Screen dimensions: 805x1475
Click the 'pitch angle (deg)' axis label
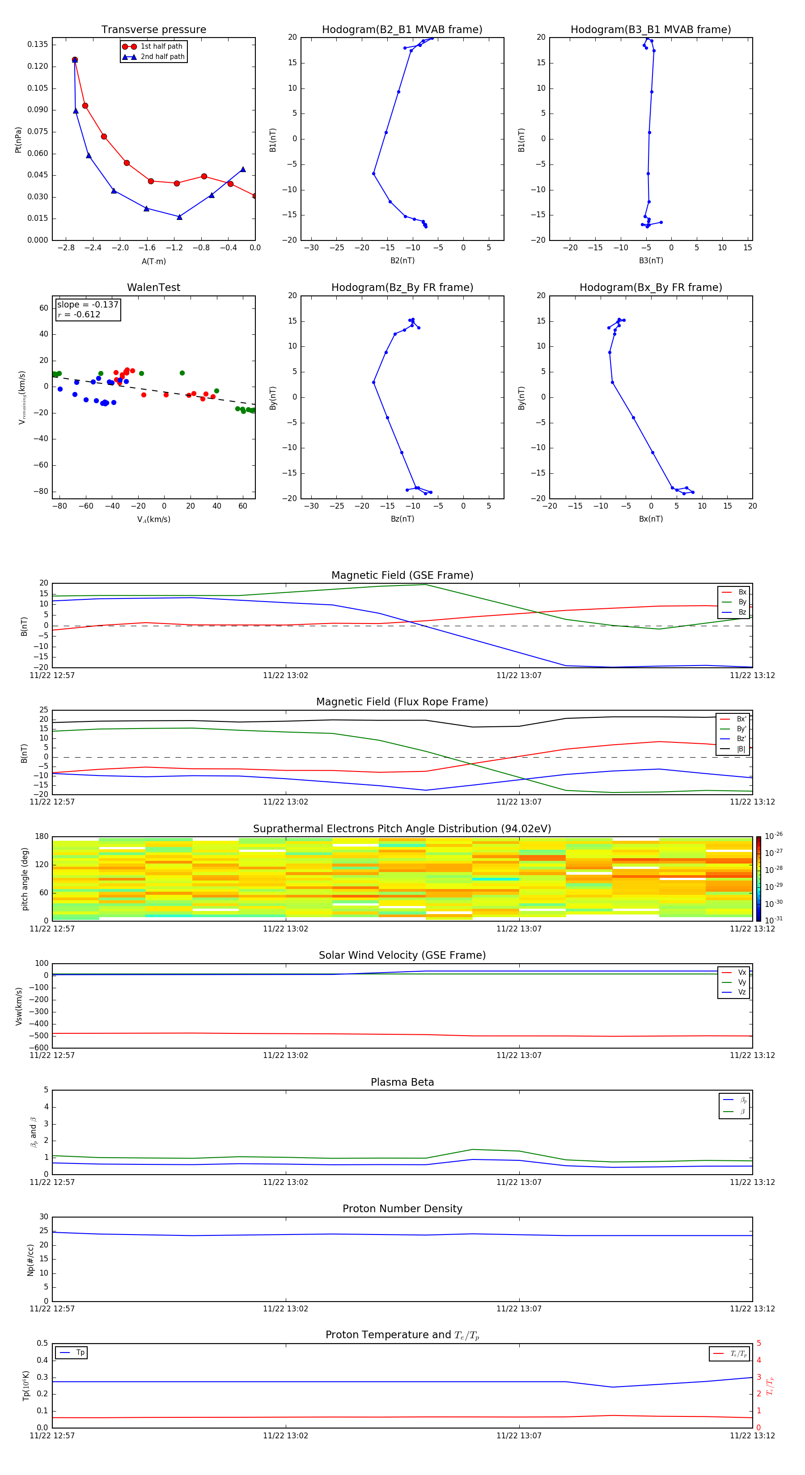(x=25, y=878)
